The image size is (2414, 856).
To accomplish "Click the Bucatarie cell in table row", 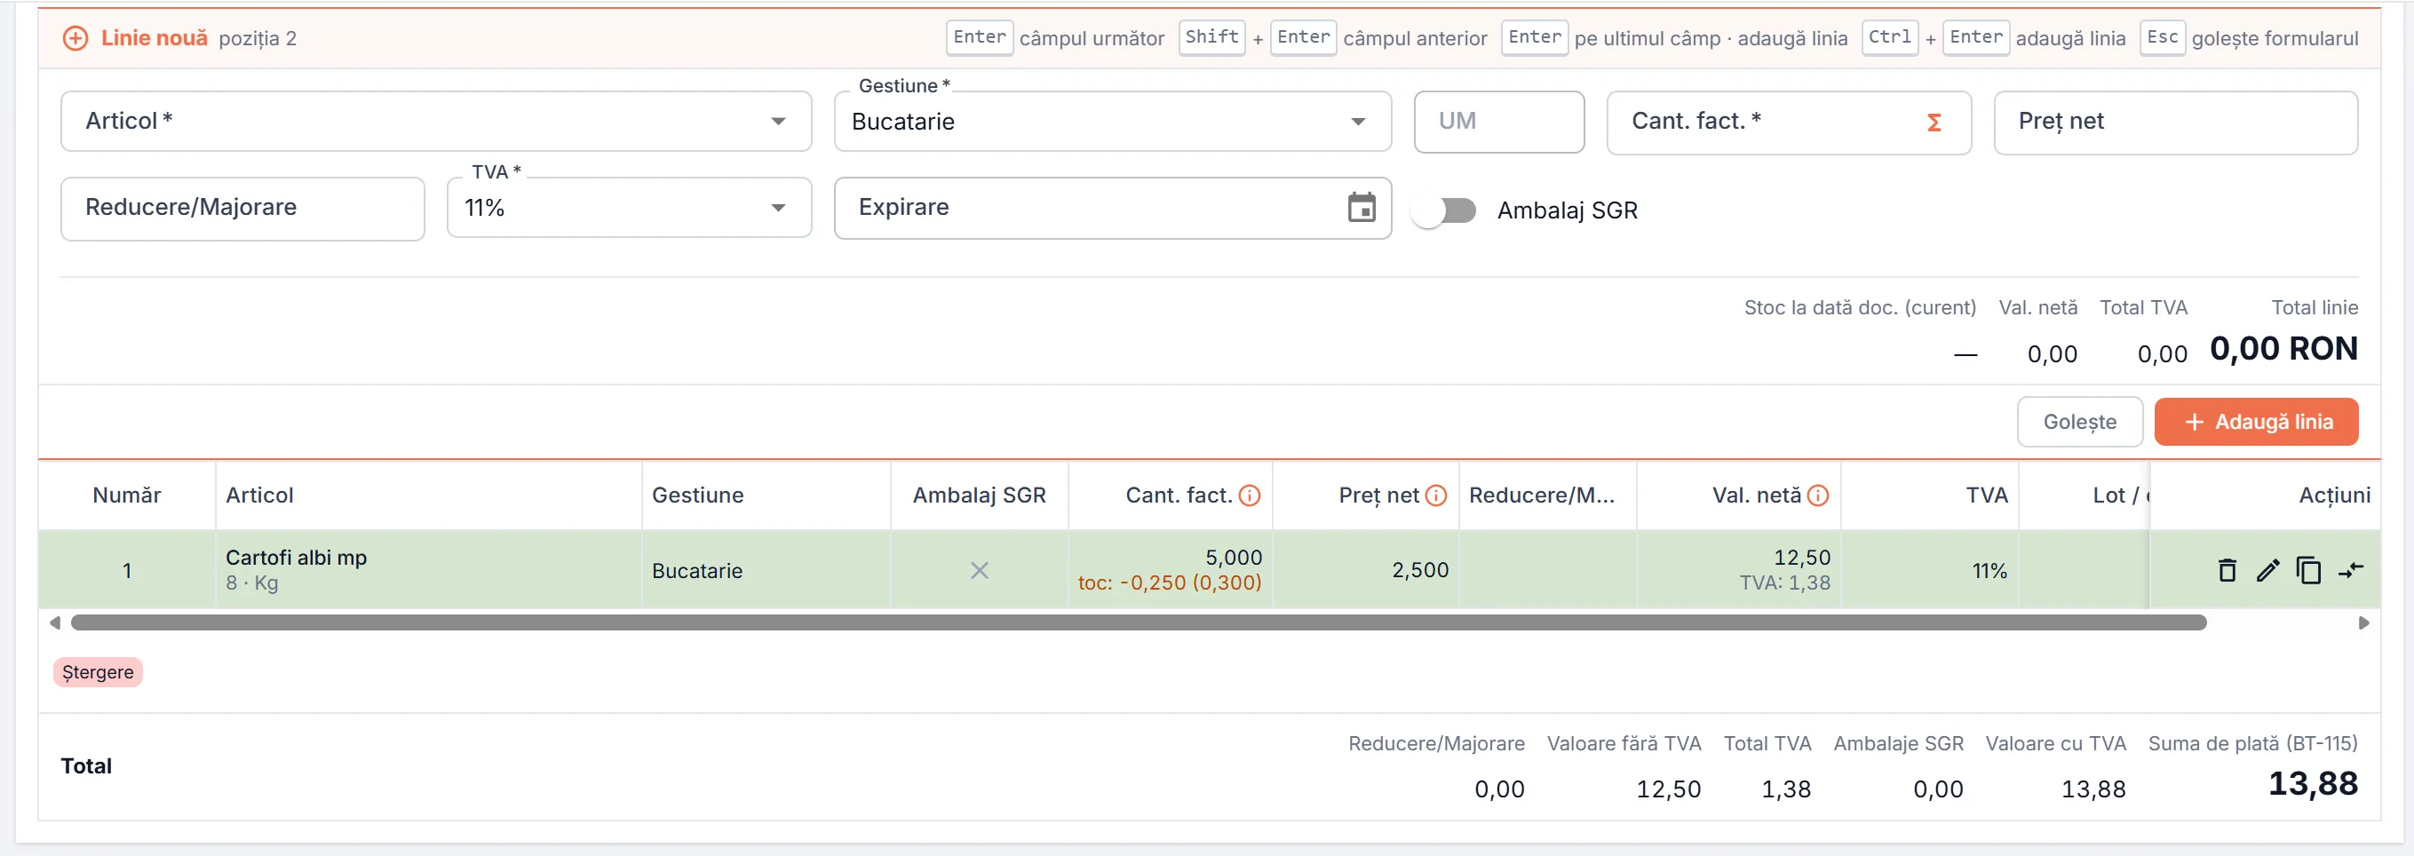I will pos(766,570).
